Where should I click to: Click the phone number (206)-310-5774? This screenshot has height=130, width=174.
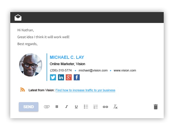61,71
